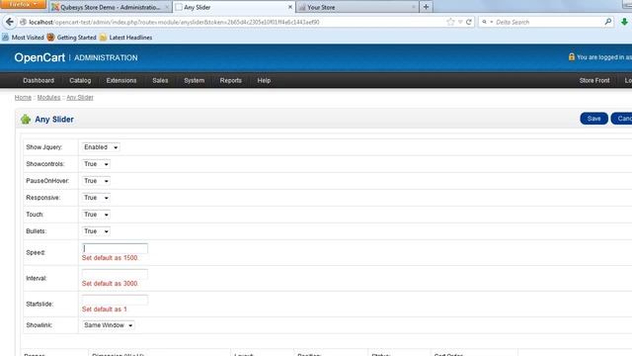Image resolution: width=632 pixels, height=356 pixels.
Task: Open the Reports menu
Action: 230,80
